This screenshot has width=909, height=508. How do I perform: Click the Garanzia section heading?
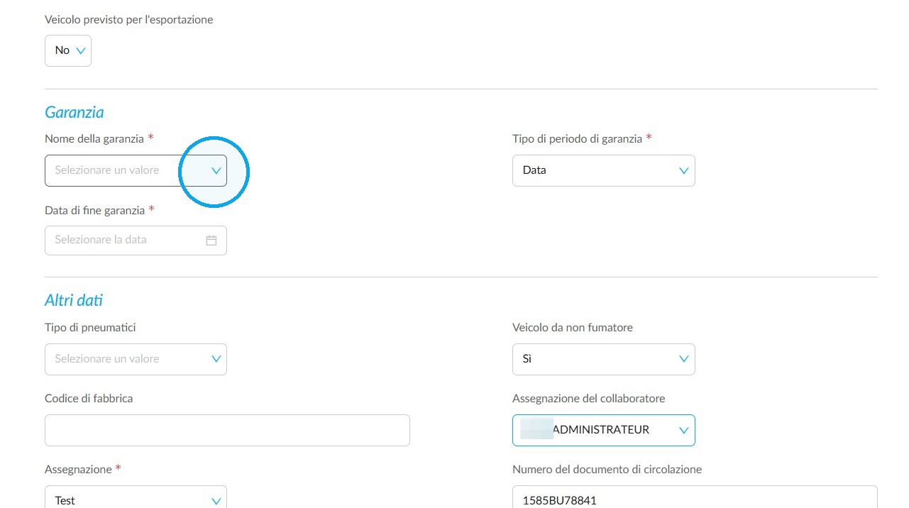pyautogui.click(x=75, y=112)
